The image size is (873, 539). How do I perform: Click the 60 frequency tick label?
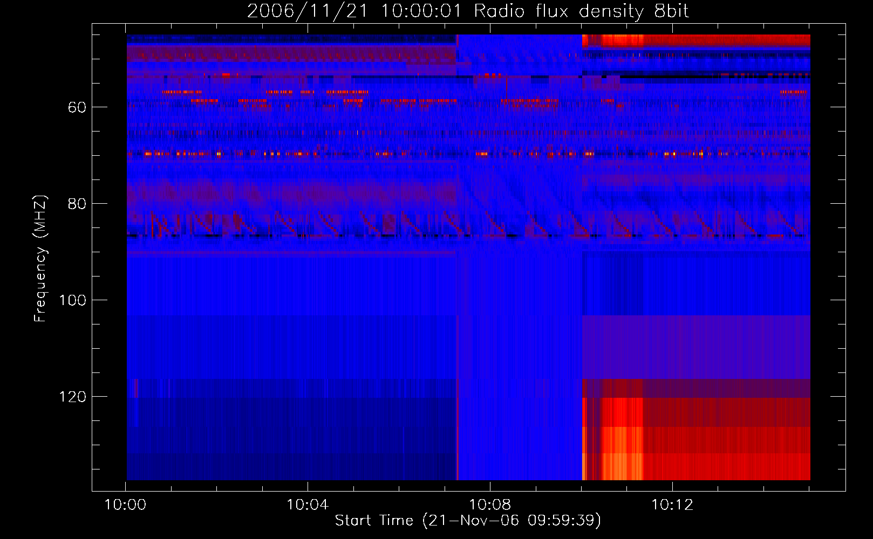[x=77, y=108]
